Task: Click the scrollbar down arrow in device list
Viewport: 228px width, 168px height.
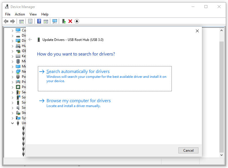Action: click(221, 155)
